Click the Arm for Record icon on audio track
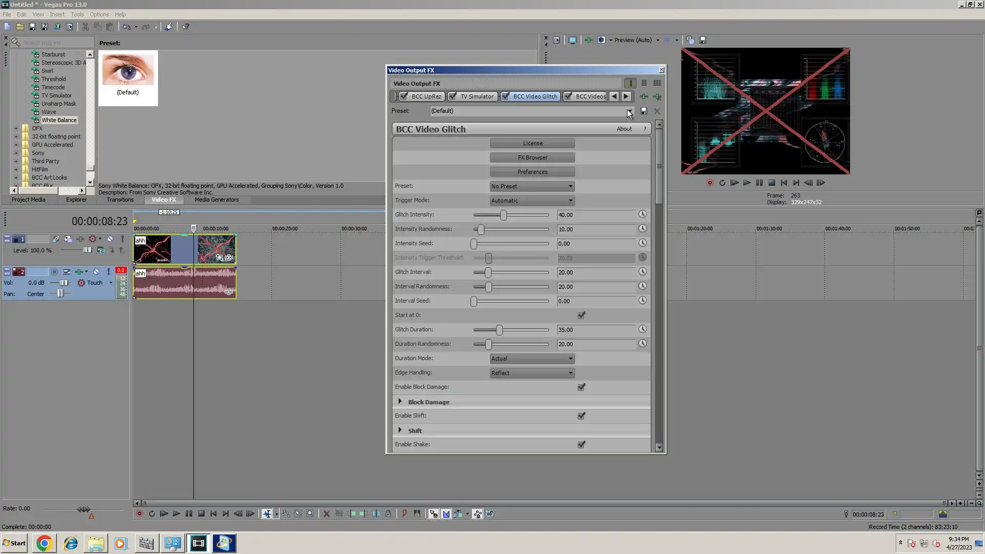The width and height of the screenshot is (985, 554). [54, 272]
